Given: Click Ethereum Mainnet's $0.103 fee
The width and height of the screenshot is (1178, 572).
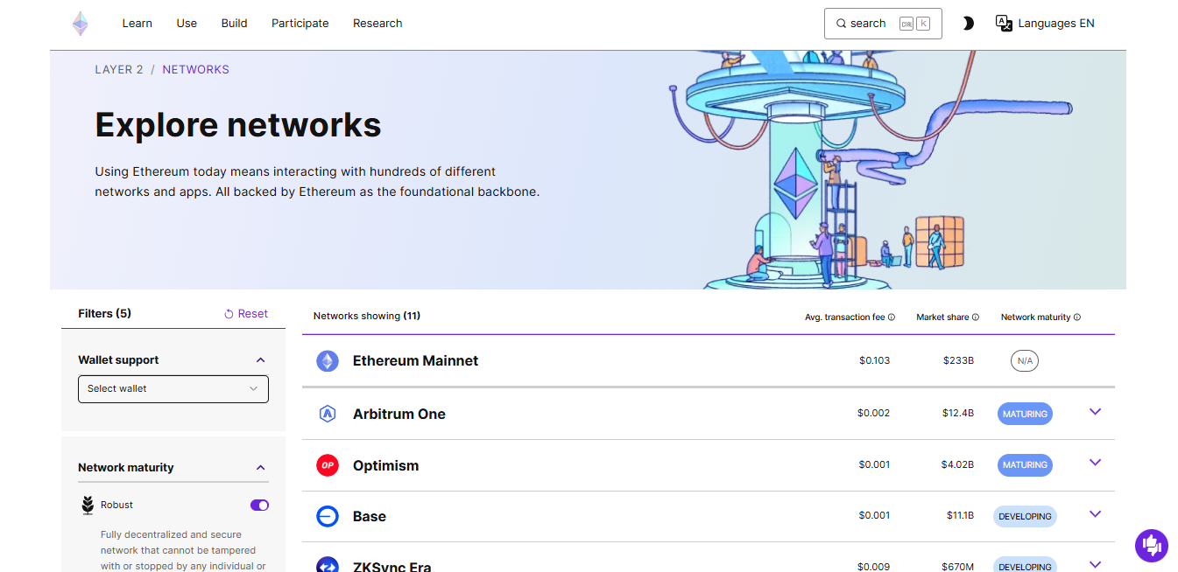Looking at the screenshot, I should (874, 360).
